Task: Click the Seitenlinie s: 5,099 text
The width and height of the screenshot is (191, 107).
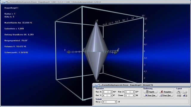Action: point(14,29)
